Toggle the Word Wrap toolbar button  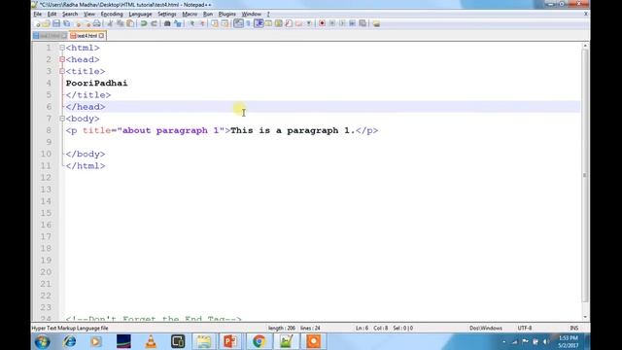point(238,23)
